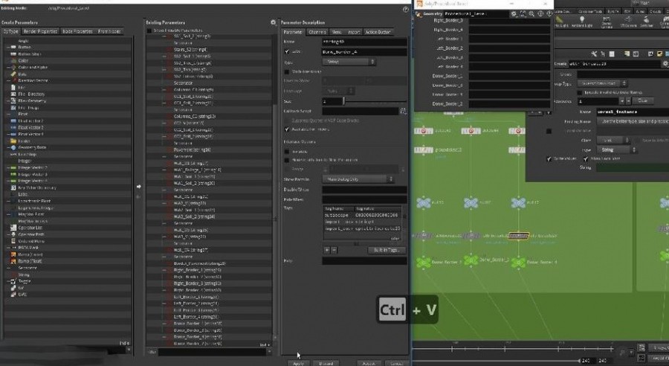Click the Name input field in Parameter Description

pos(364,42)
